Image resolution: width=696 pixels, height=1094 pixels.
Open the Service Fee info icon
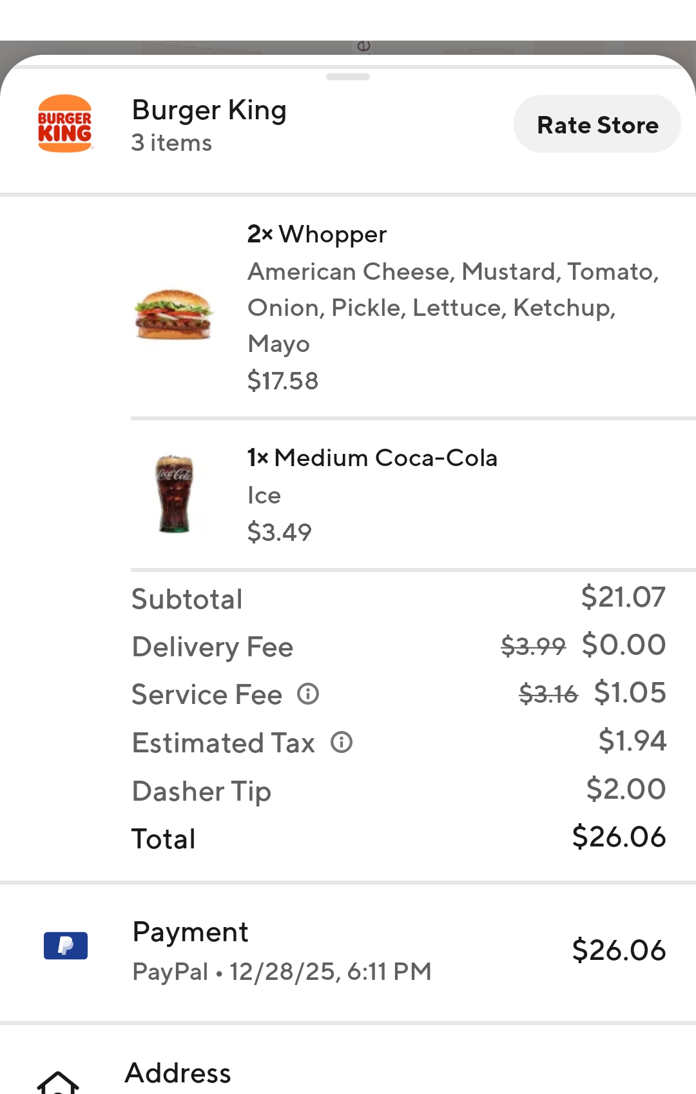pos(308,694)
